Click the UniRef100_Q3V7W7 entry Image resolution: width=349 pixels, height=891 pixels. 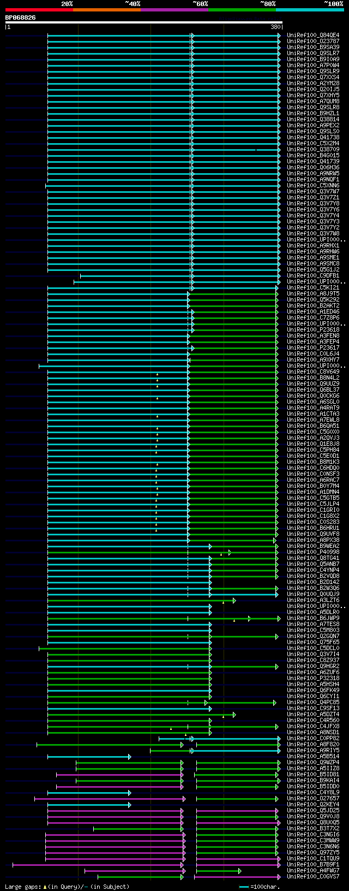click(x=313, y=192)
